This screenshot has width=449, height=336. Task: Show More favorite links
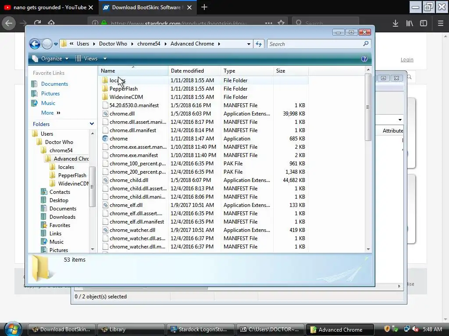pyautogui.click(x=51, y=113)
